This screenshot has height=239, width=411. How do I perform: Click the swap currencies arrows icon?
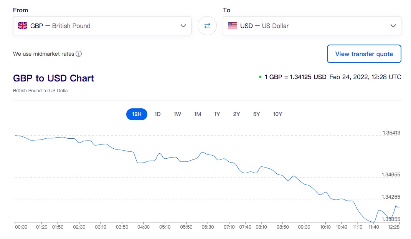click(x=207, y=26)
